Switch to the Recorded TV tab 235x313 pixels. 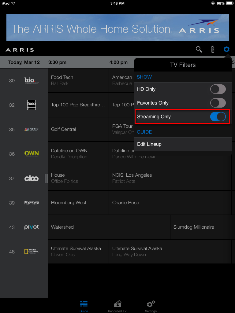117,306
